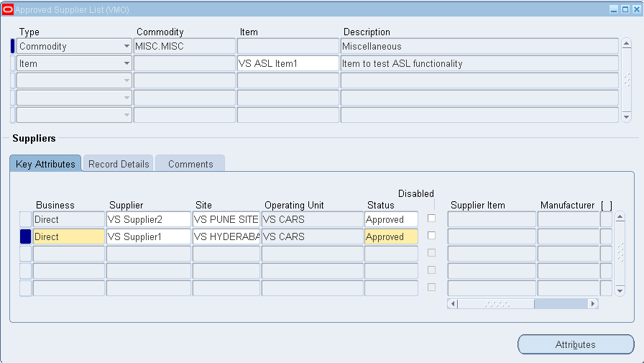The image size is (644, 363).
Task: Switch to the Key Attributes tab
Action: pos(45,164)
